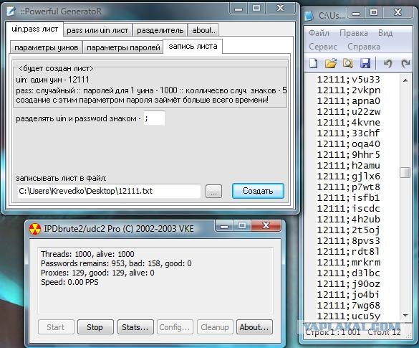Click the line '12111;iscdc'

click(349, 209)
